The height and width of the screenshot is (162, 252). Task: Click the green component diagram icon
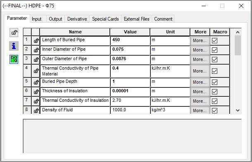(x=14, y=59)
